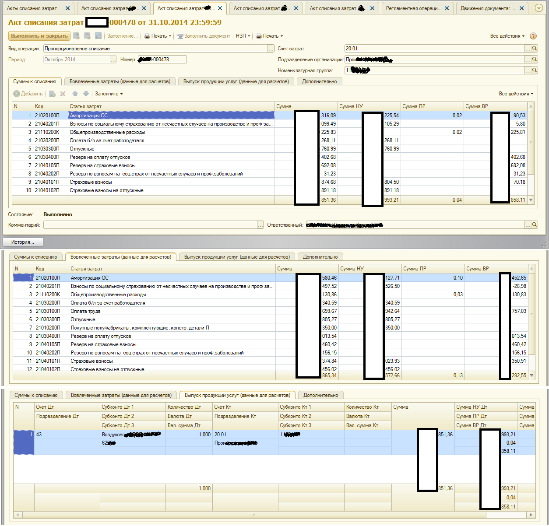Click the Заполнить документ button

point(204,36)
